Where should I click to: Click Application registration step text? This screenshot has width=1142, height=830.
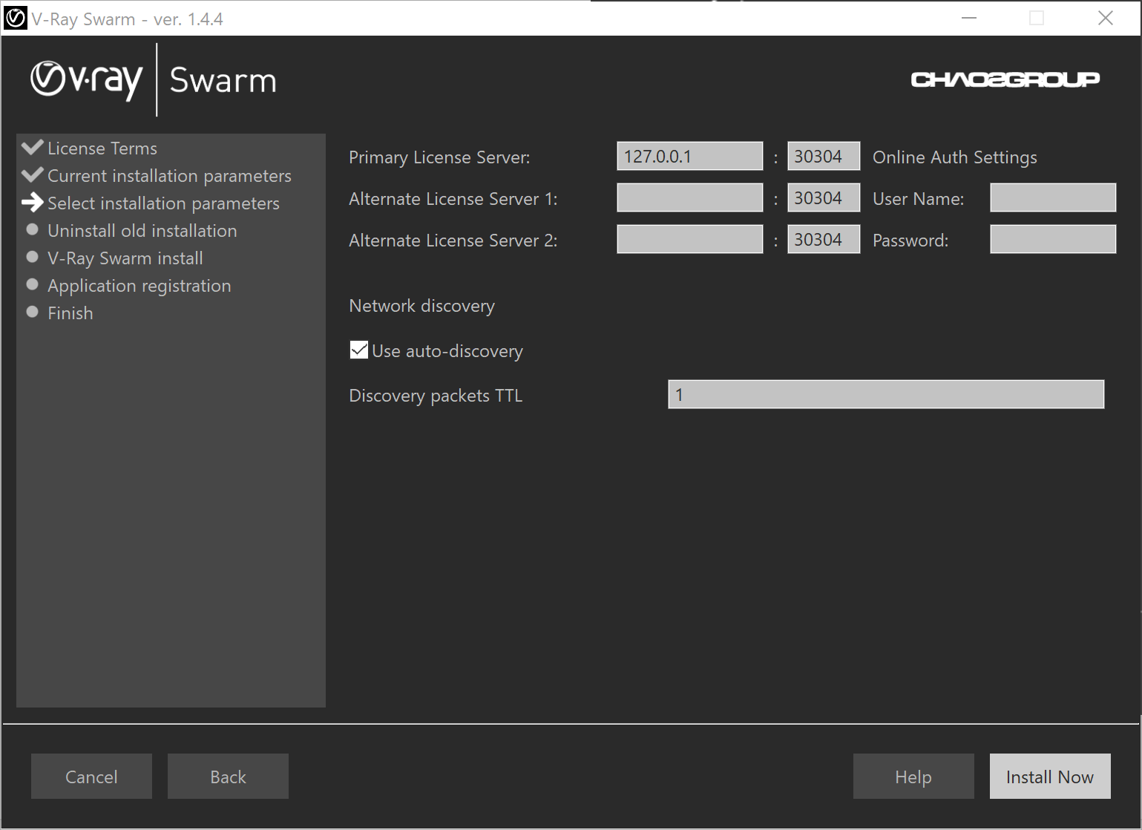click(x=140, y=286)
